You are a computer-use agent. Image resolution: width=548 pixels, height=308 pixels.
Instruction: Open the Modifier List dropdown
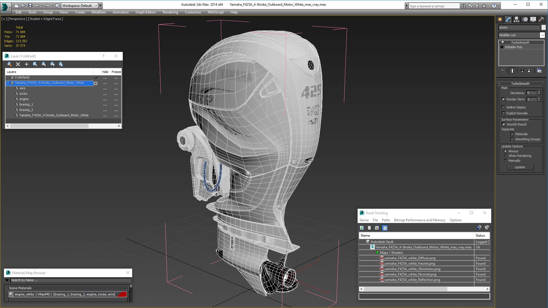(x=542, y=35)
